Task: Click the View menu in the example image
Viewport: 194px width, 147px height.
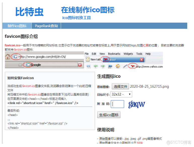Action: coord(102,54)
